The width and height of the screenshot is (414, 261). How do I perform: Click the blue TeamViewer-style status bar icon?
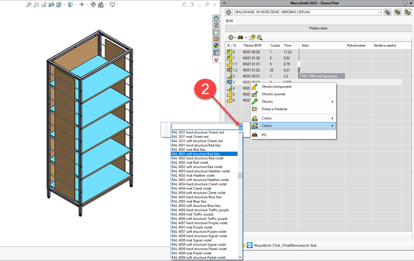tap(250, 245)
